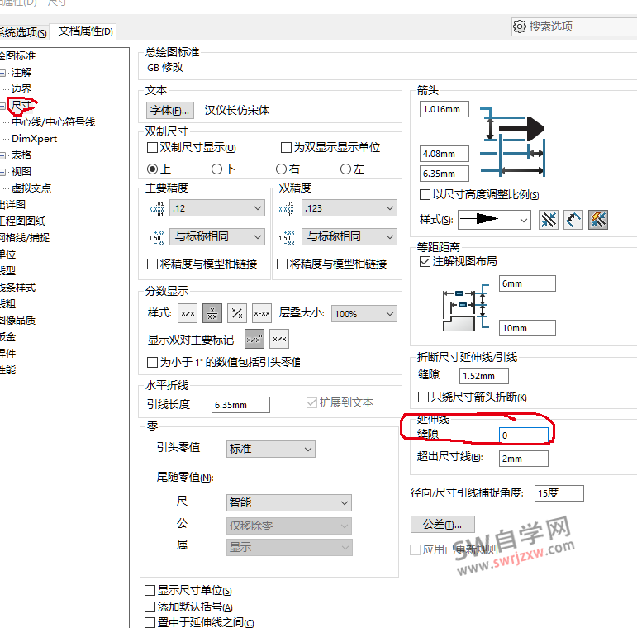
Task: Select the 右 (right) radio option
Action: pos(281,169)
